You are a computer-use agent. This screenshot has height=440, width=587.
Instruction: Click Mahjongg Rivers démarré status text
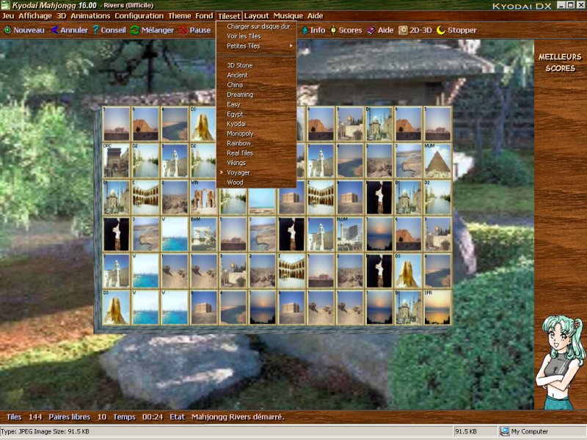point(238,417)
